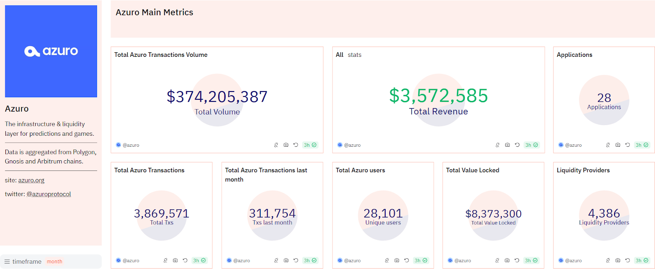Click plug icon on the Txs last month card
Viewport: 655px width, 269px height.
coord(276,260)
